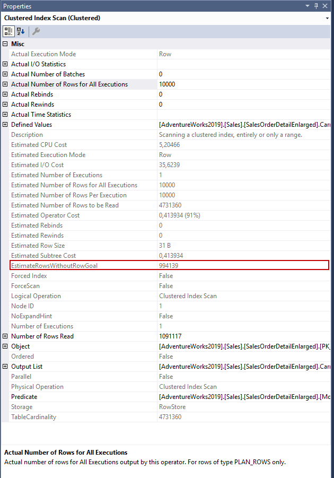Click the Categorized view icon
334x478 pixels.
coord(8,31)
